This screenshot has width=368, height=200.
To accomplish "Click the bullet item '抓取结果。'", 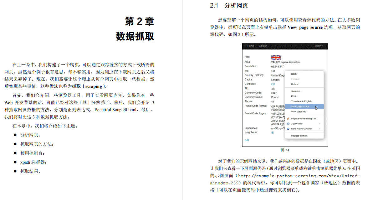I will (31, 171).
